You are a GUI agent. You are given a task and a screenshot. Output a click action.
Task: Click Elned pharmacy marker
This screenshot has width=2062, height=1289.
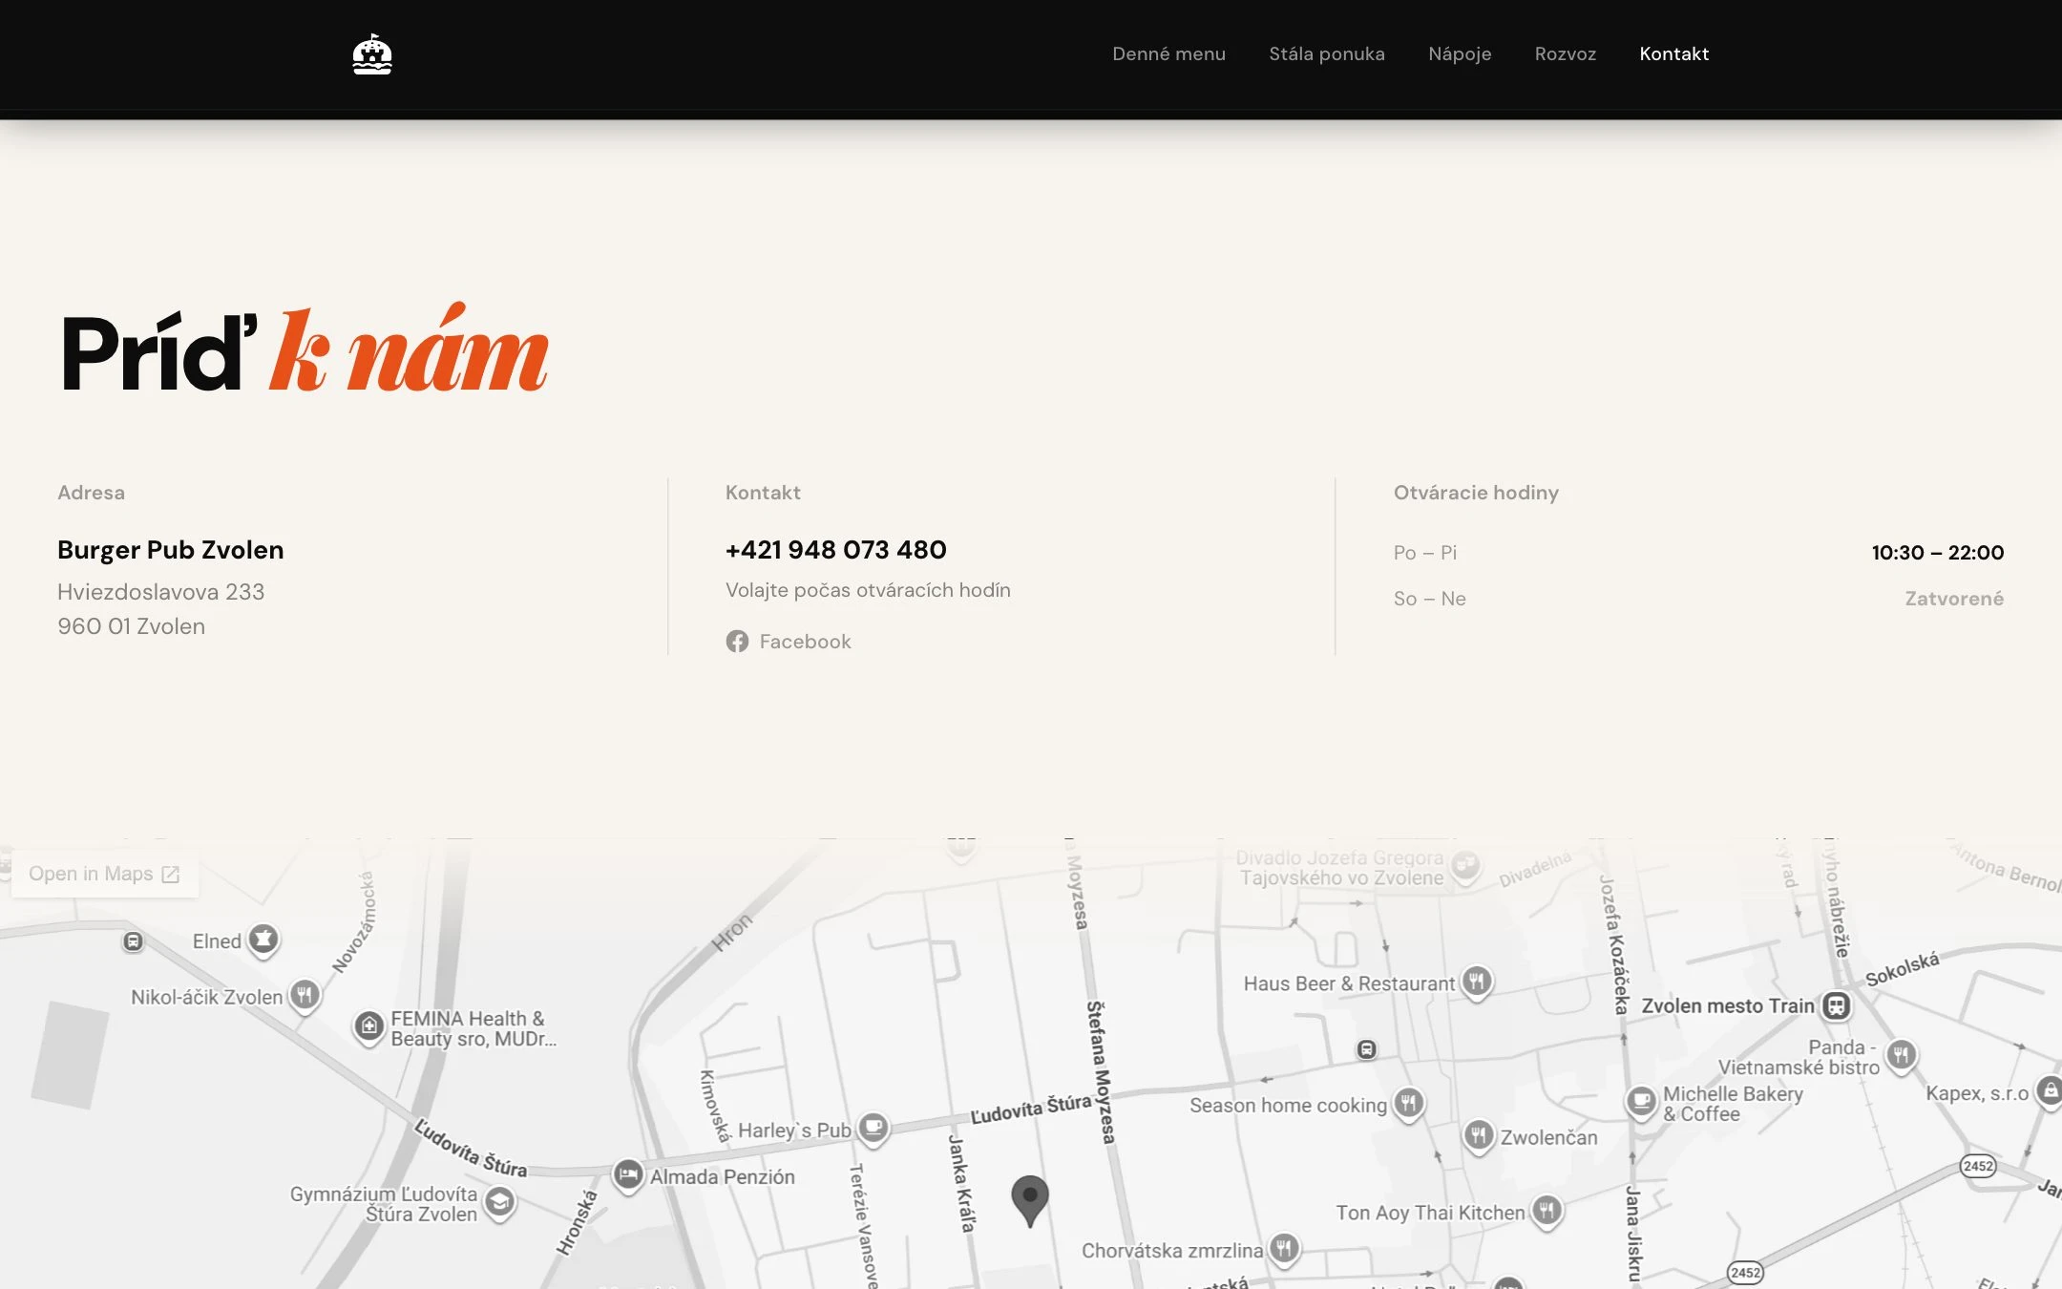[263, 940]
